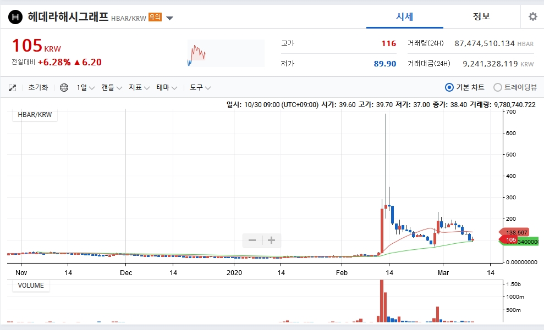544x330 pixels.
Task: Open the 1일 interval dropdown
Action: pyautogui.click(x=85, y=88)
